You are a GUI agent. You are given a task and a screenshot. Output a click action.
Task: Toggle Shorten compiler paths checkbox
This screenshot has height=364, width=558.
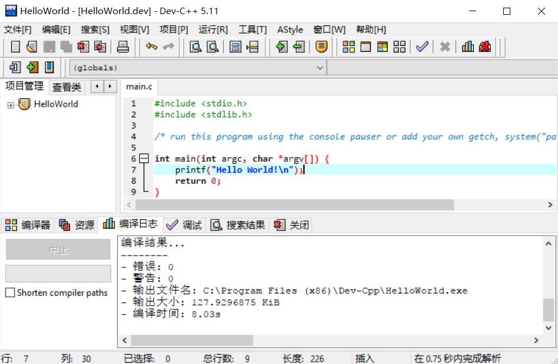(x=11, y=292)
